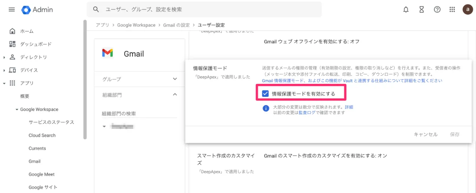Open the Gmail 情報保護モード Vault details link
Viewport: 476px width, 193px height.
[352, 81]
